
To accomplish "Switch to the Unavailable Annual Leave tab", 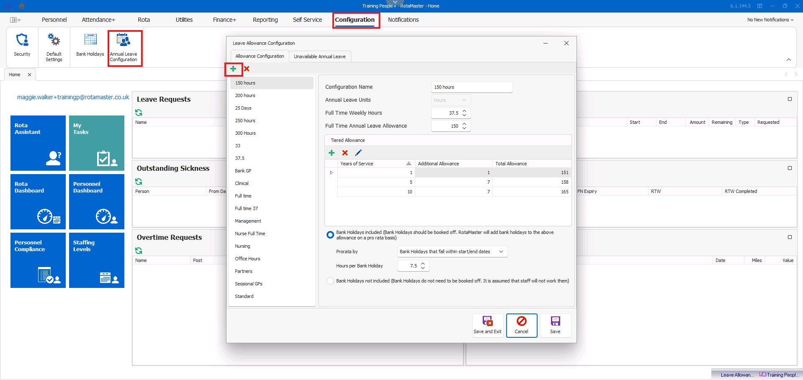I will (320, 56).
